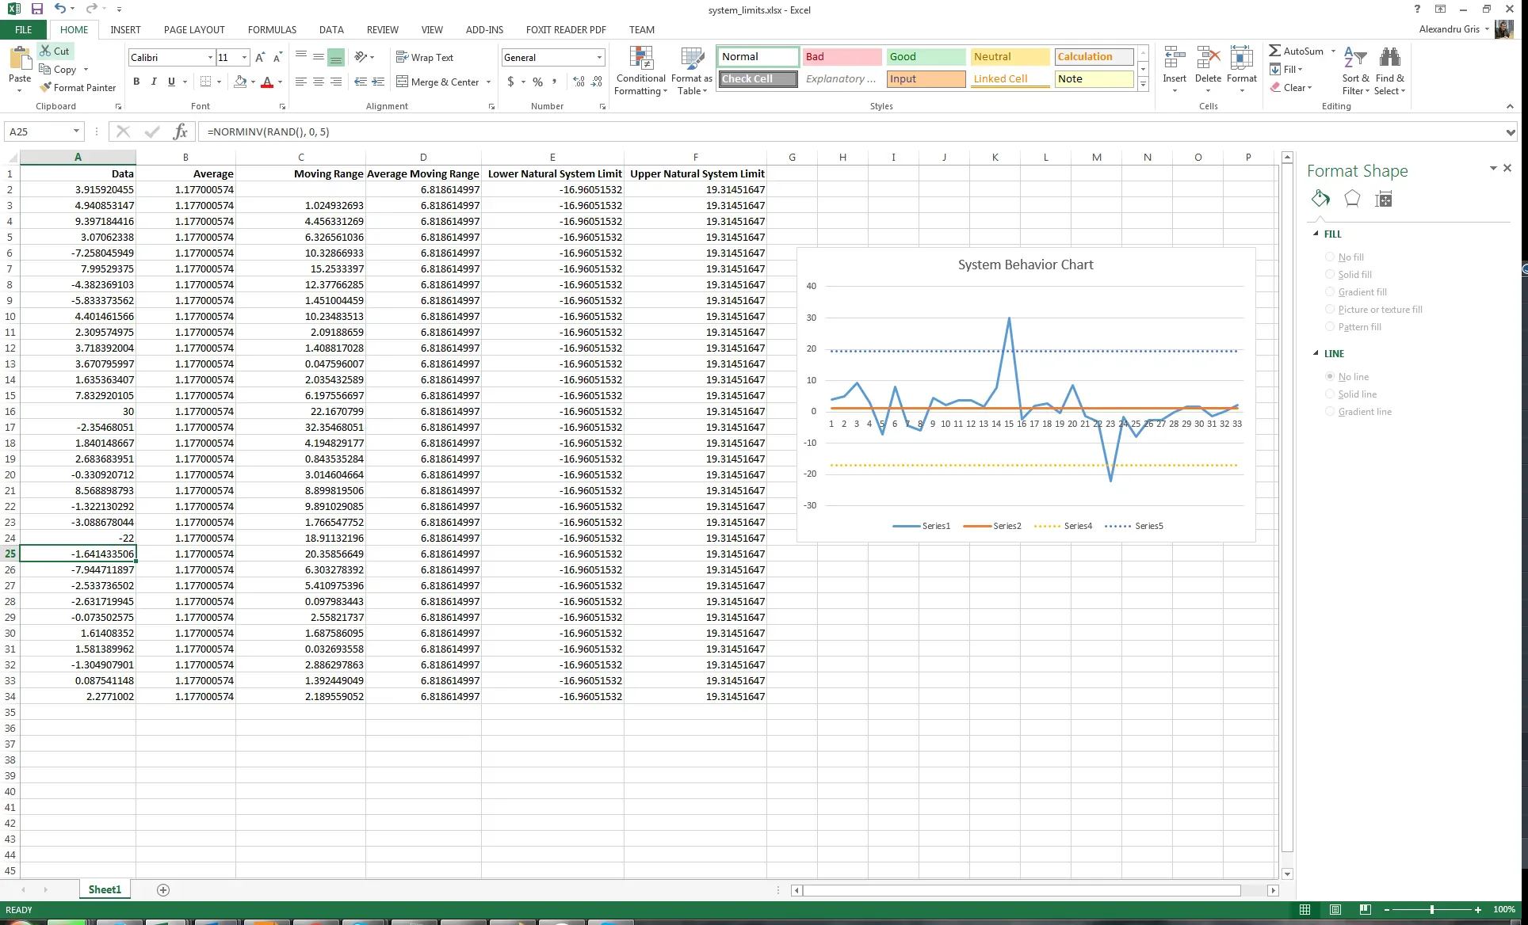This screenshot has height=925, width=1528.
Task: Open the FILE menu
Action: (24, 29)
